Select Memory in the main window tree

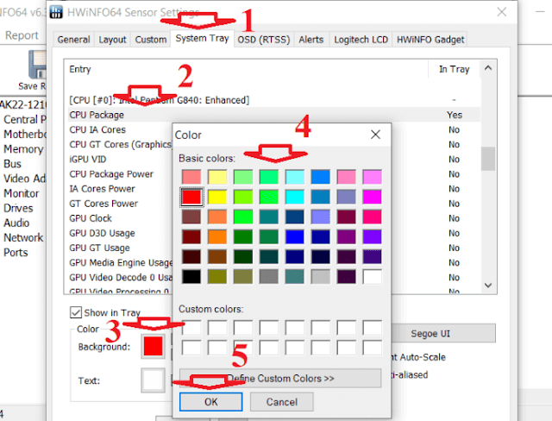(23, 149)
